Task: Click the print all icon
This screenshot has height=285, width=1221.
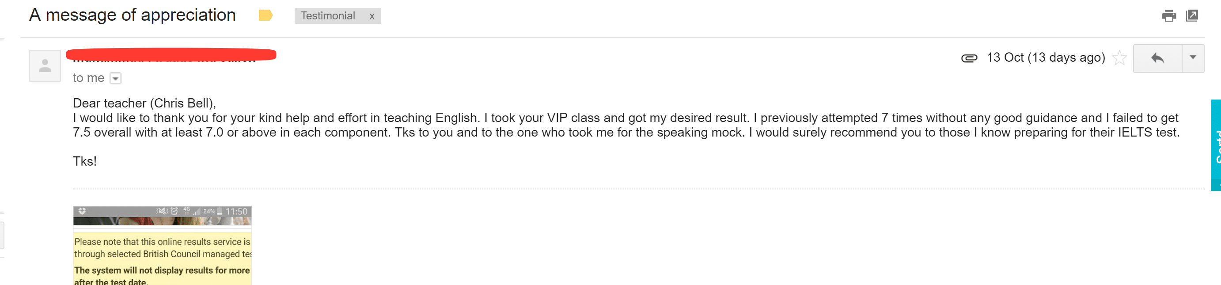Action: [1168, 16]
